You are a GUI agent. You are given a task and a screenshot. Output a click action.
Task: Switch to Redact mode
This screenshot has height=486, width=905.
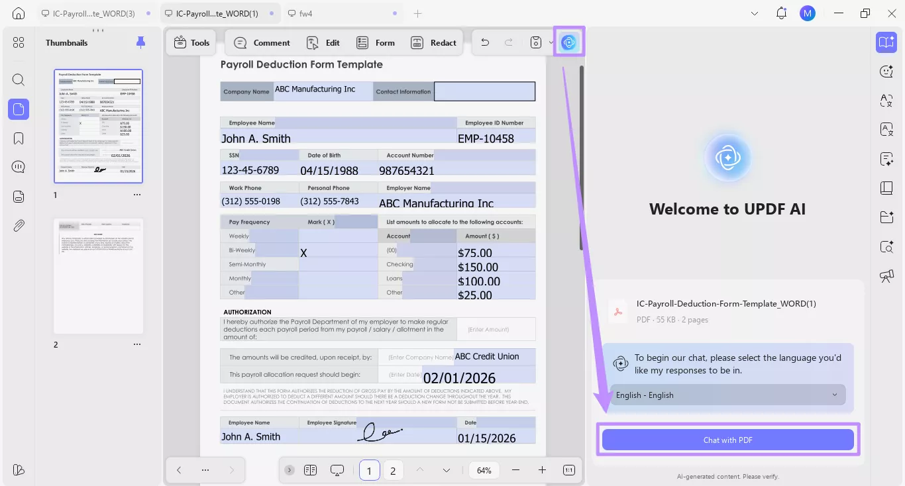click(434, 42)
